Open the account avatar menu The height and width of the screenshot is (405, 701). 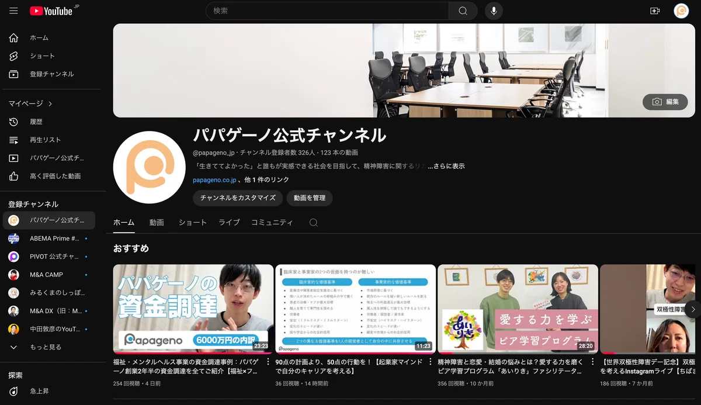(681, 11)
